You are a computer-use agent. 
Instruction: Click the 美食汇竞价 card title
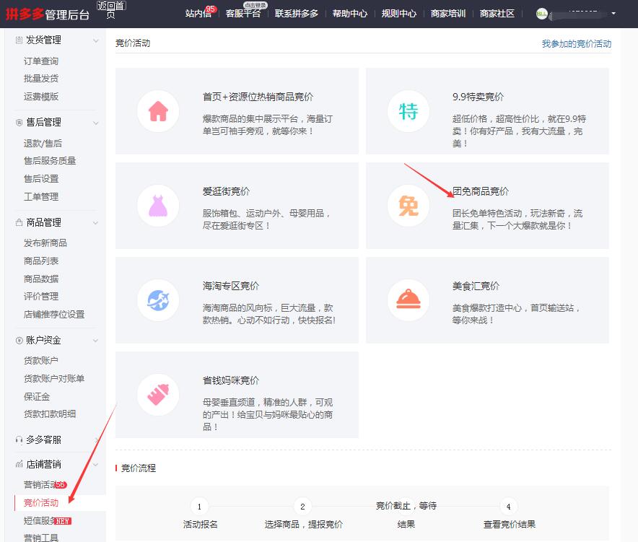point(476,286)
